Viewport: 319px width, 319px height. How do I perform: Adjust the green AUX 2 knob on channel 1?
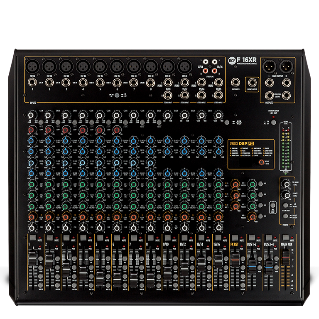tap(32, 195)
